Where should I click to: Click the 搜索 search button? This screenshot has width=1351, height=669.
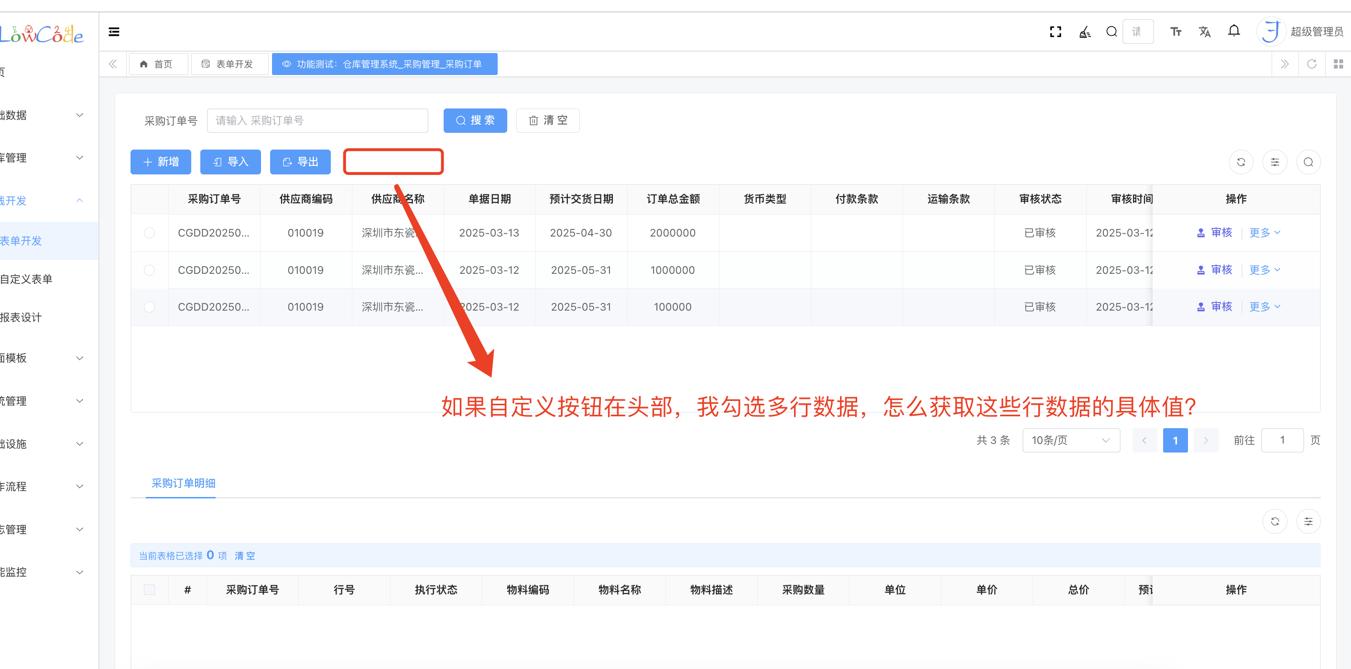coord(475,120)
